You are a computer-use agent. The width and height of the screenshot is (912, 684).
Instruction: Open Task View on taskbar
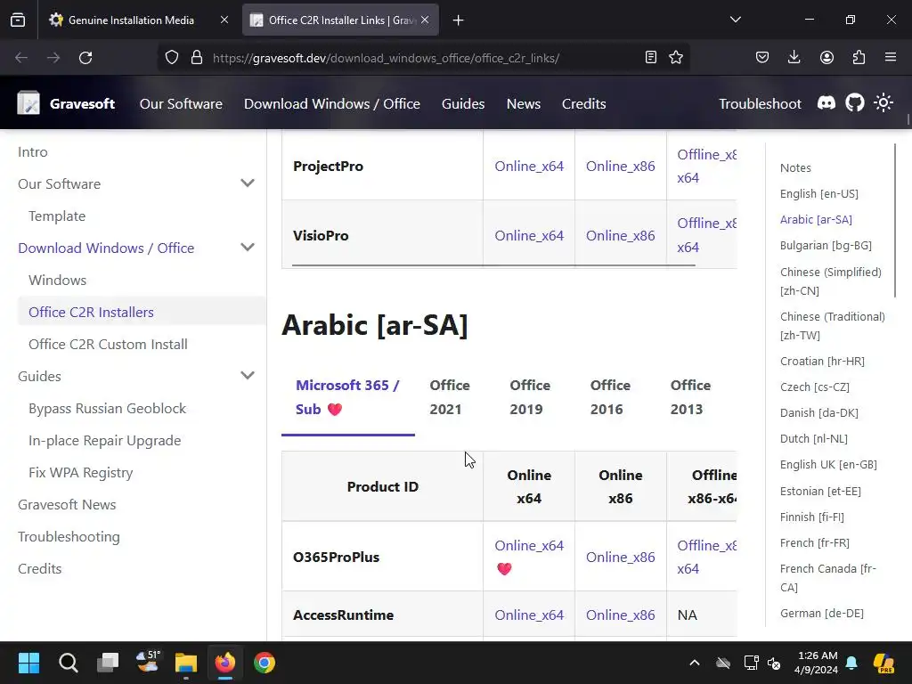coord(108,663)
